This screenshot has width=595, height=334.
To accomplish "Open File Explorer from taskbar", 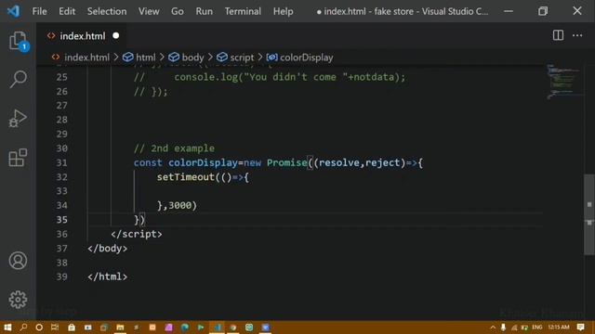I will [120, 328].
